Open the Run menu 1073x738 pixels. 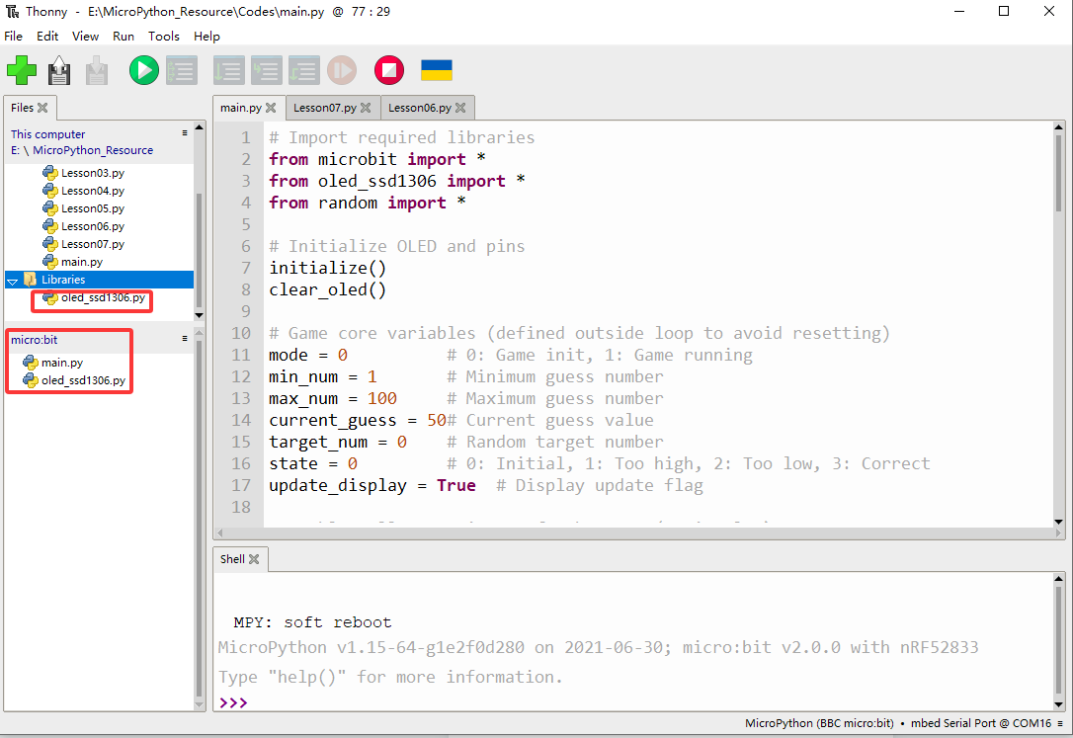(124, 37)
